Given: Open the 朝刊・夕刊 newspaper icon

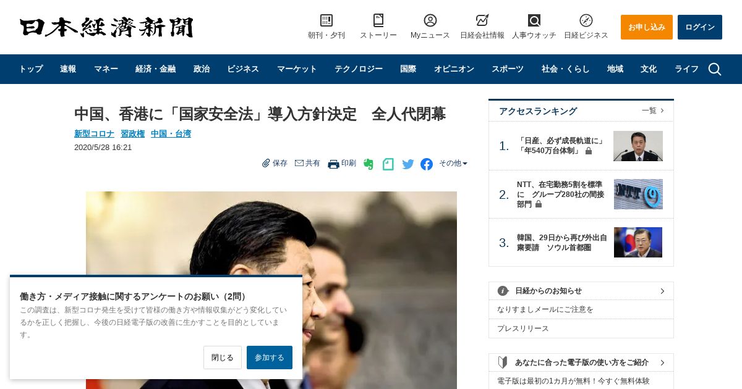Looking at the screenshot, I should 326,20.
